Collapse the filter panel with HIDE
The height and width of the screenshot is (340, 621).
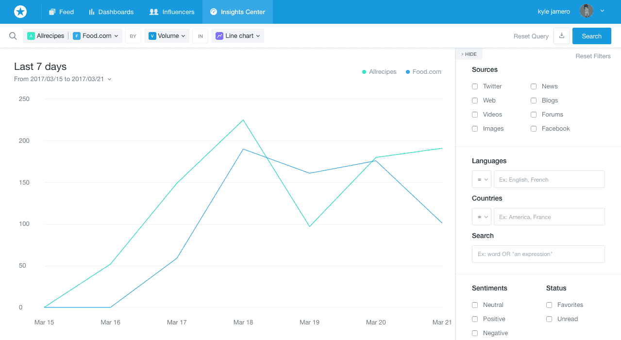coord(469,54)
